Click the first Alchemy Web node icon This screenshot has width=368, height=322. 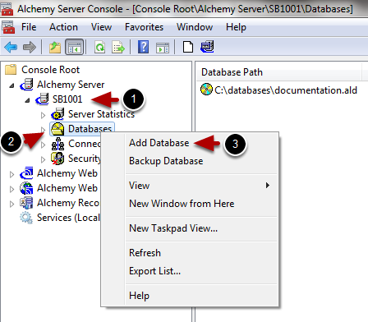click(26, 173)
